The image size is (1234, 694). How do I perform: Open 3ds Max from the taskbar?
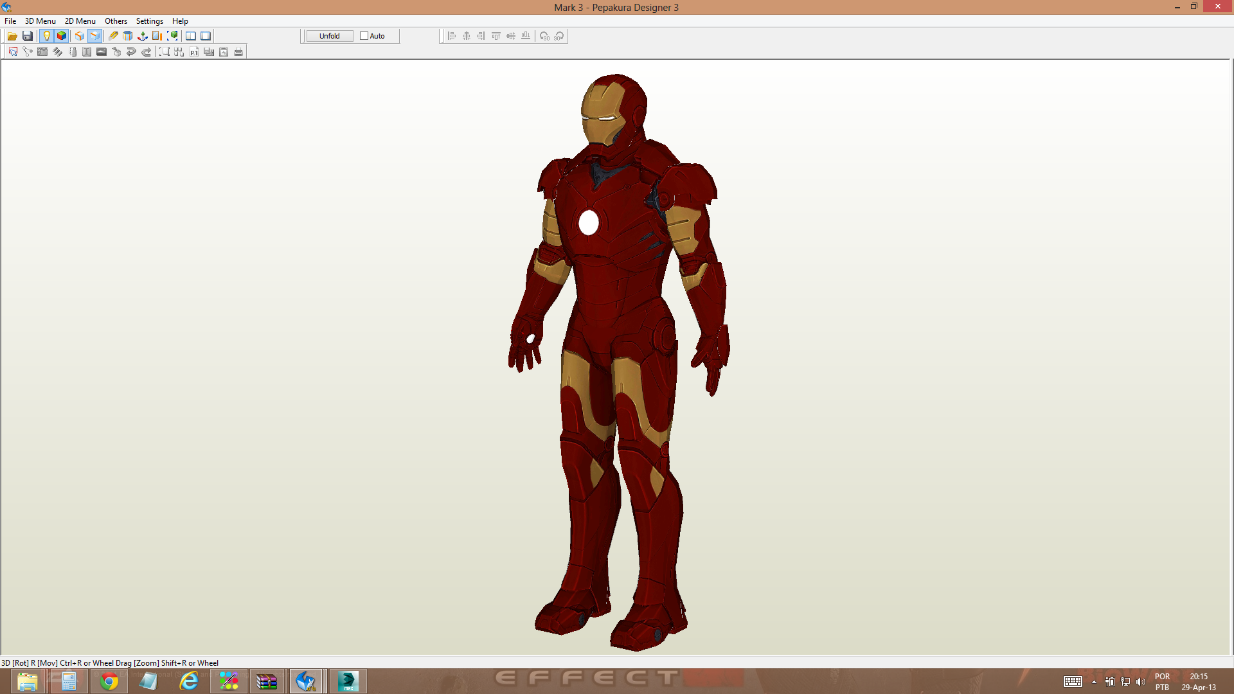[348, 681]
